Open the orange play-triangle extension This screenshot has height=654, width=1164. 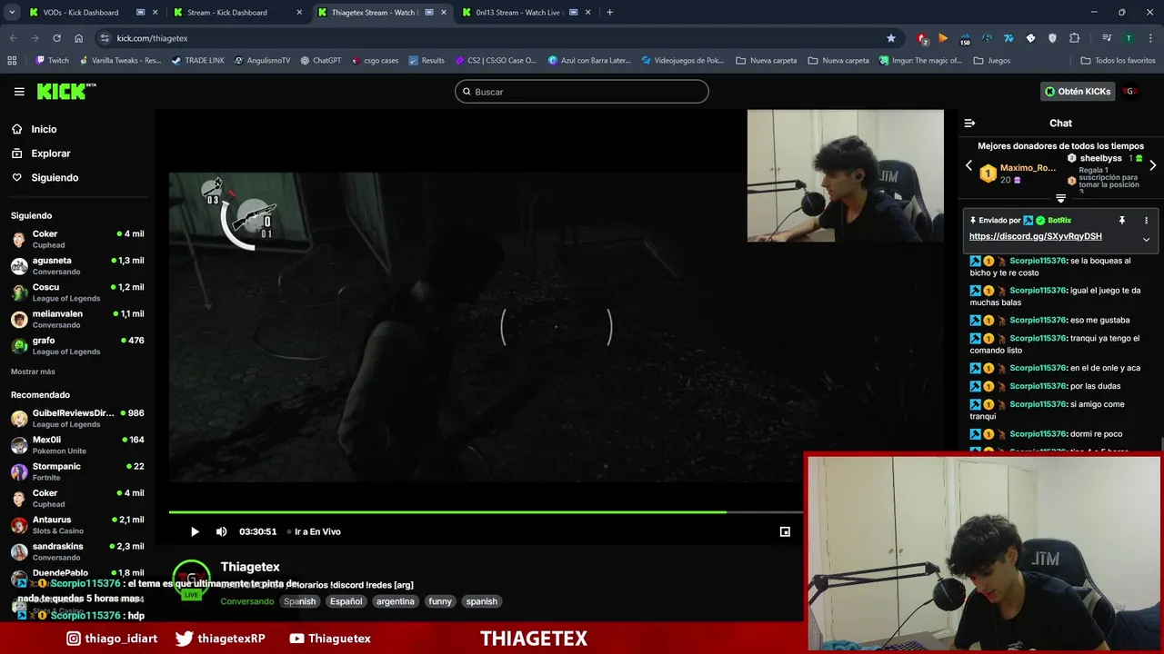[x=943, y=38]
